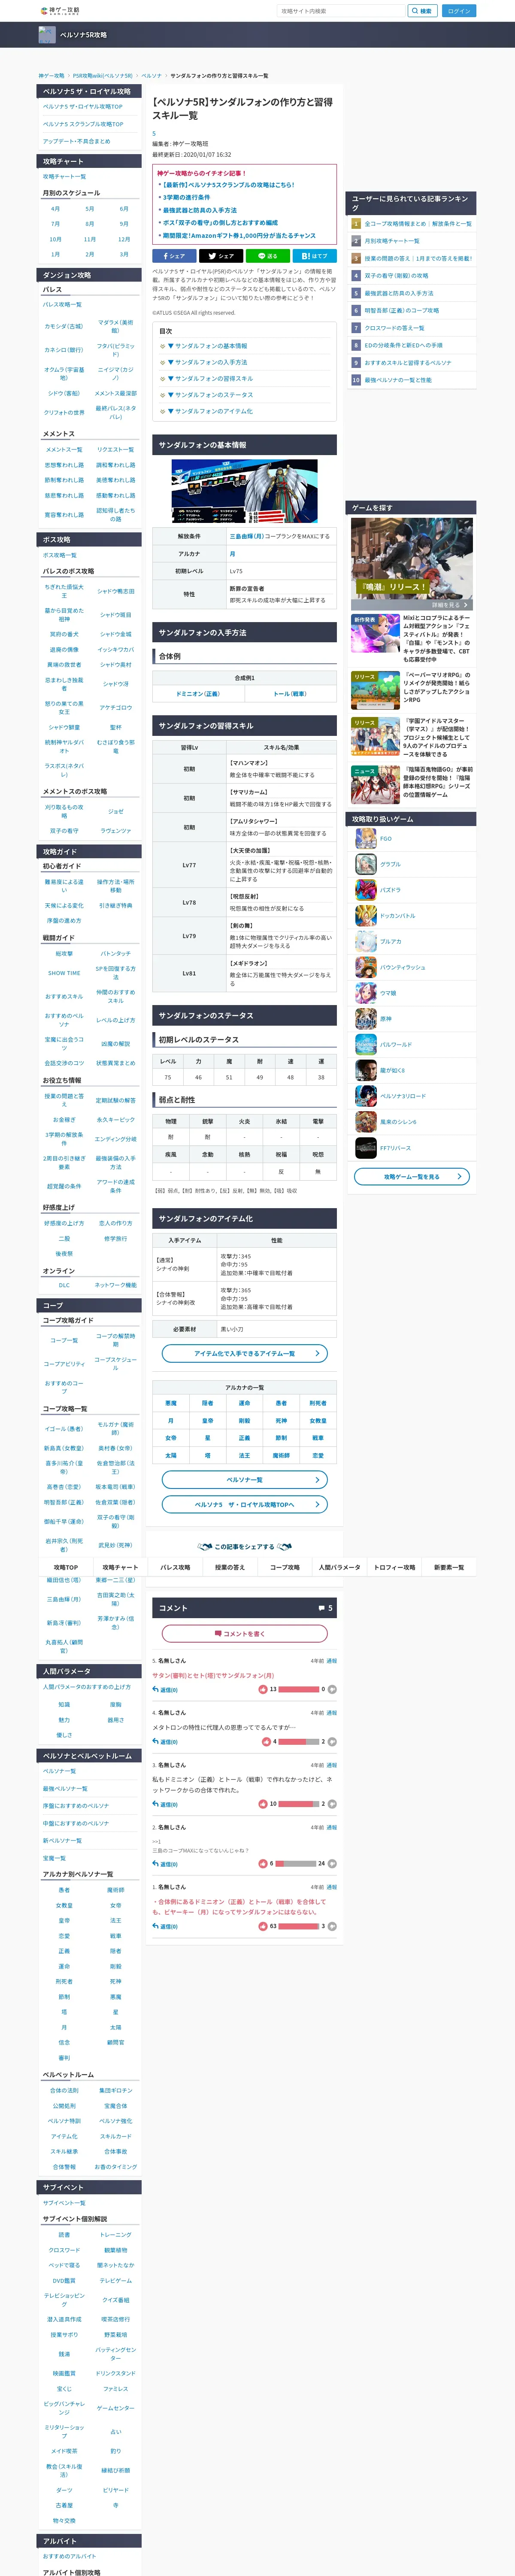Go to ペルソナ5 ザ・ロイヤル攻略TOPへ
This screenshot has width=515, height=2576.
pos(245,1504)
